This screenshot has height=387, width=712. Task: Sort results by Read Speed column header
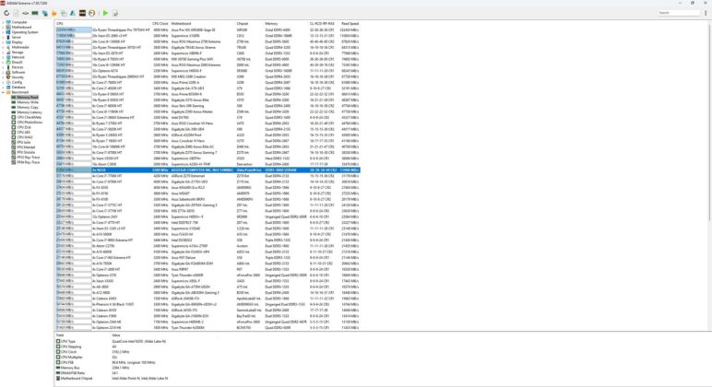coord(350,24)
